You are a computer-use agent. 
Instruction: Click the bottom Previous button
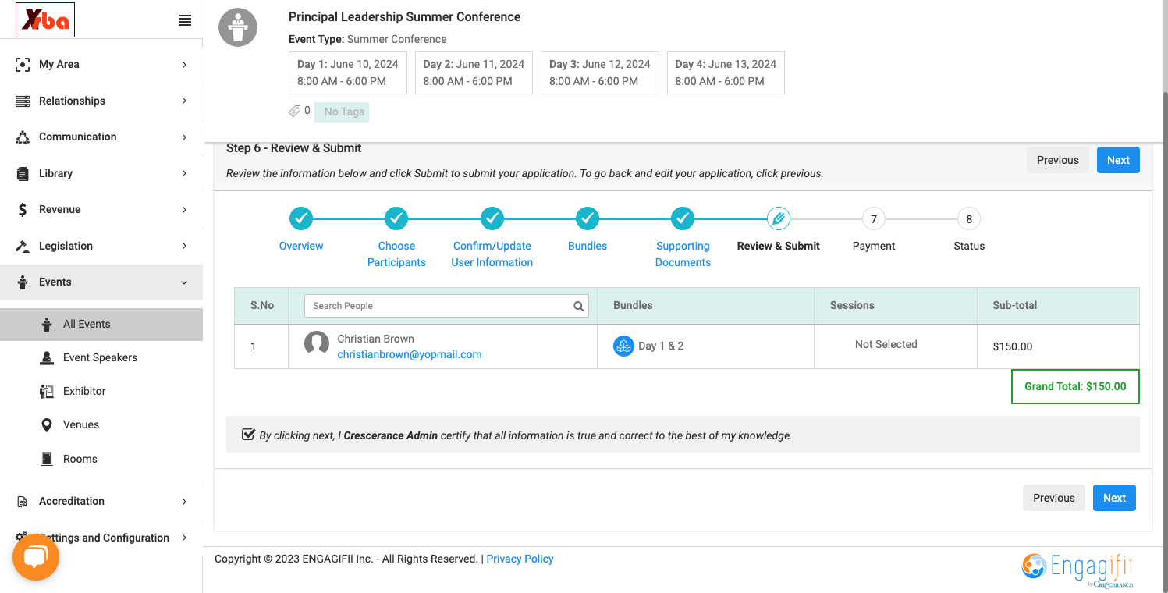pos(1054,498)
